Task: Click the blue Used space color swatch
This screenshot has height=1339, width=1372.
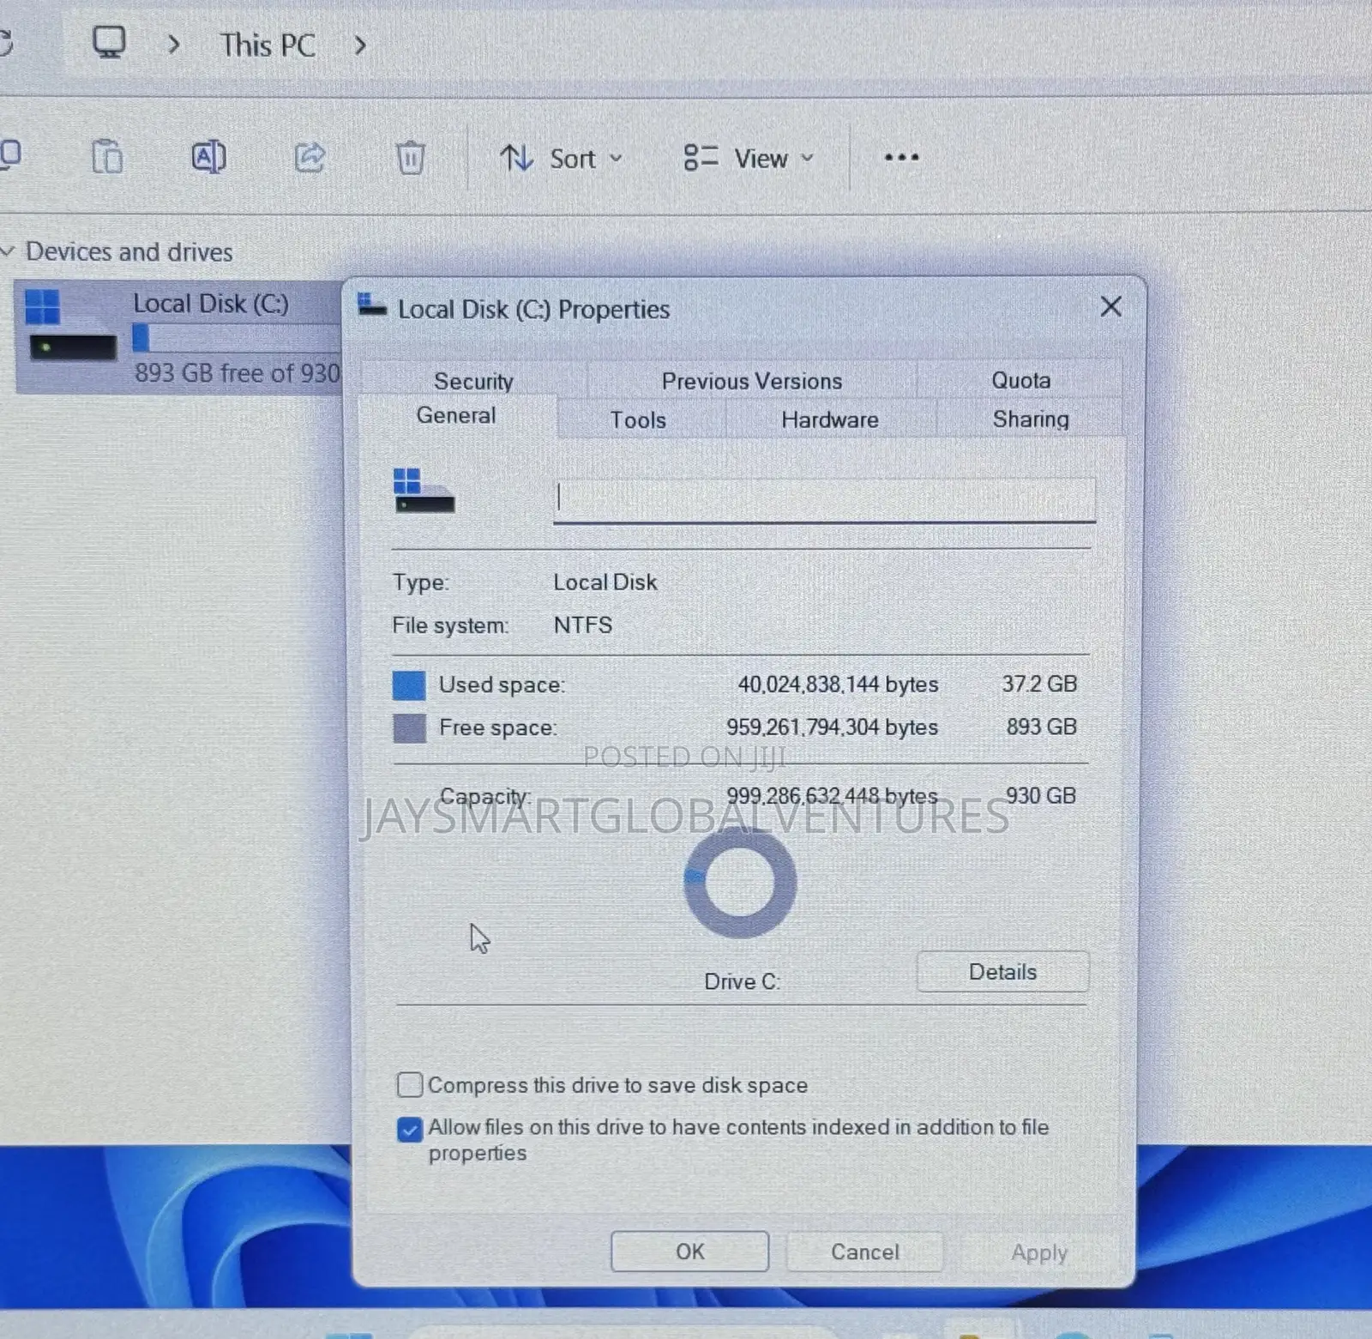Action: click(409, 685)
